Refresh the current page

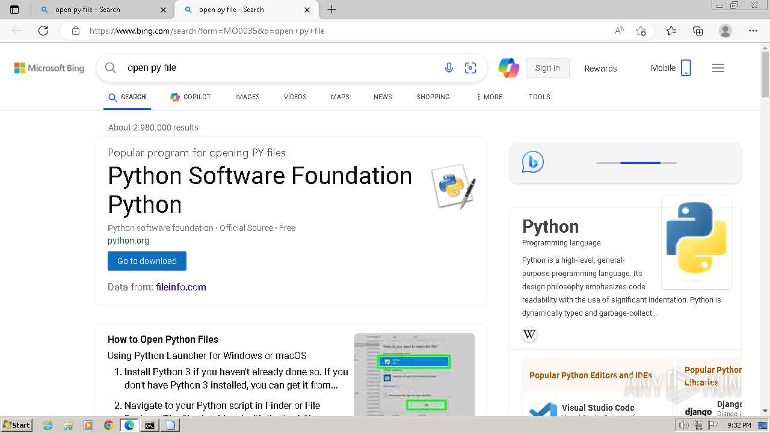pyautogui.click(x=43, y=31)
